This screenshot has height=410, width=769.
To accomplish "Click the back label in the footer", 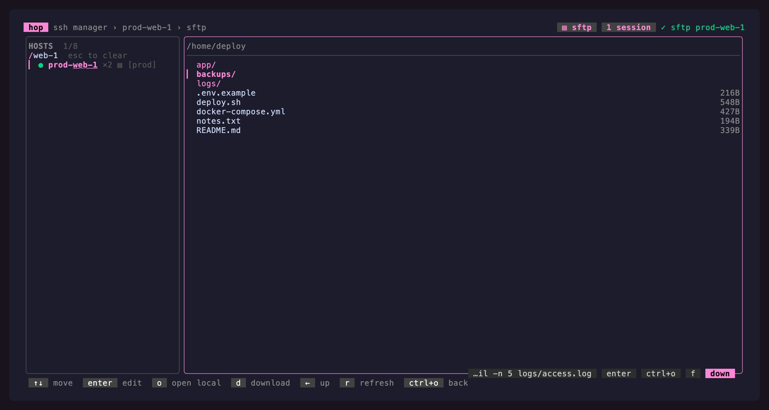I will [x=458, y=383].
